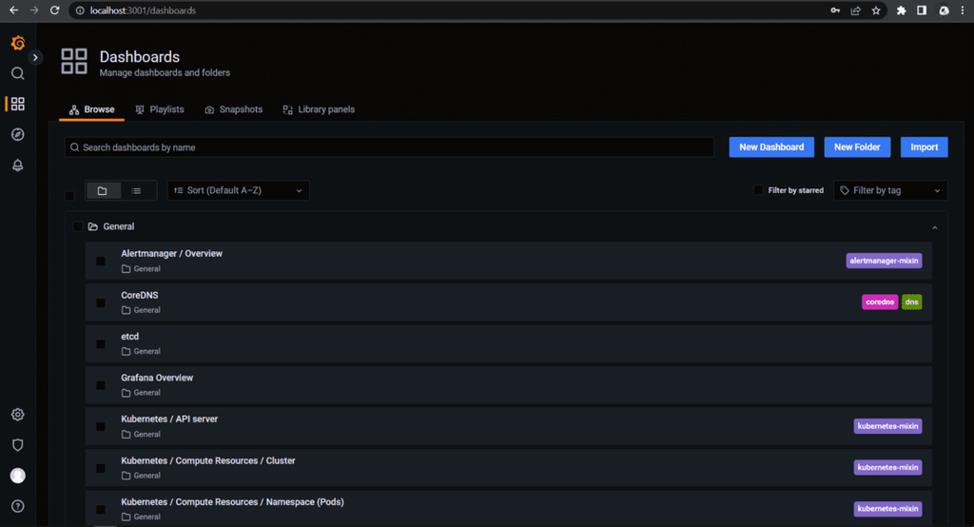Enable the Filter by starred checkbox
This screenshot has width=974, height=527.
(758, 190)
